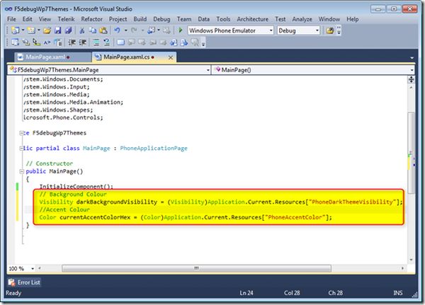Switch to the MainPage.xaml tab
The height and width of the screenshot is (305, 425).
pyautogui.click(x=45, y=56)
